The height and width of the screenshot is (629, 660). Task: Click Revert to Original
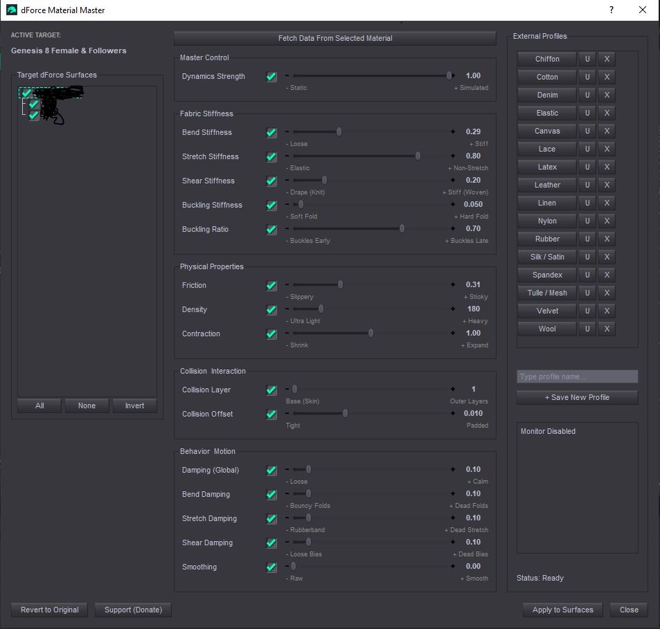[x=50, y=610]
